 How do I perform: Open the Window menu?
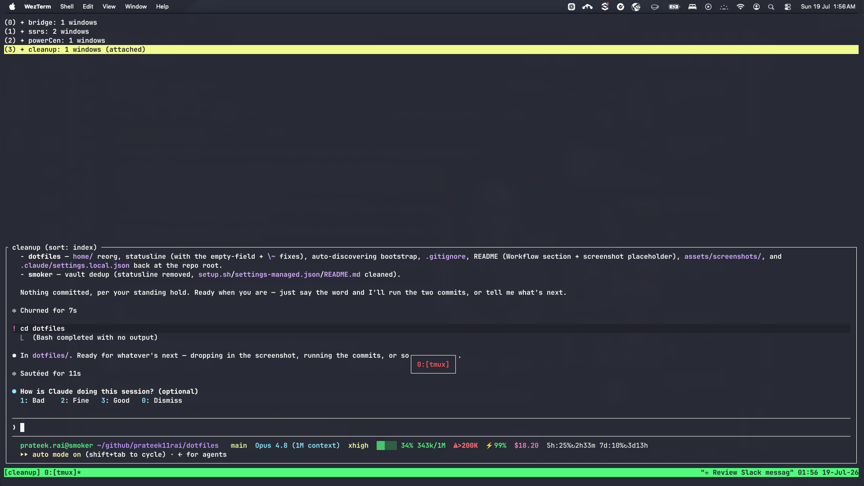(x=136, y=6)
